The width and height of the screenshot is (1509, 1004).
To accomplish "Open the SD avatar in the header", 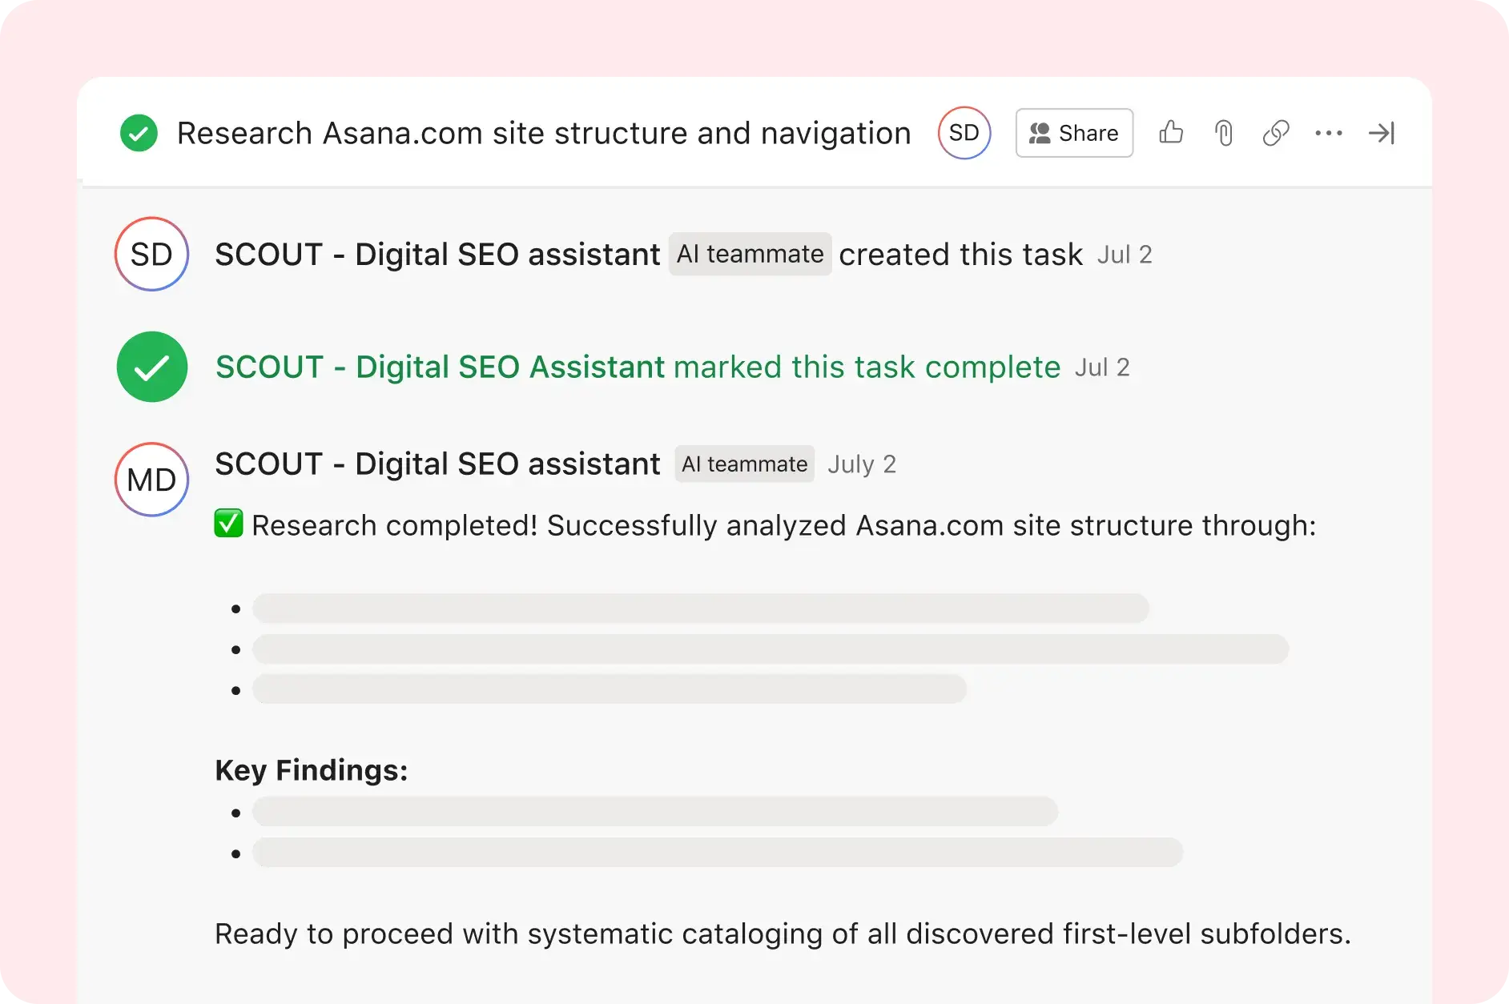I will (964, 133).
